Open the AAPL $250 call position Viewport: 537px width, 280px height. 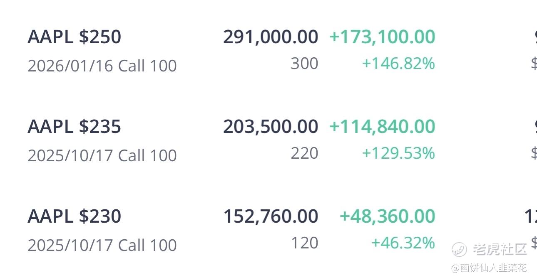click(x=268, y=50)
